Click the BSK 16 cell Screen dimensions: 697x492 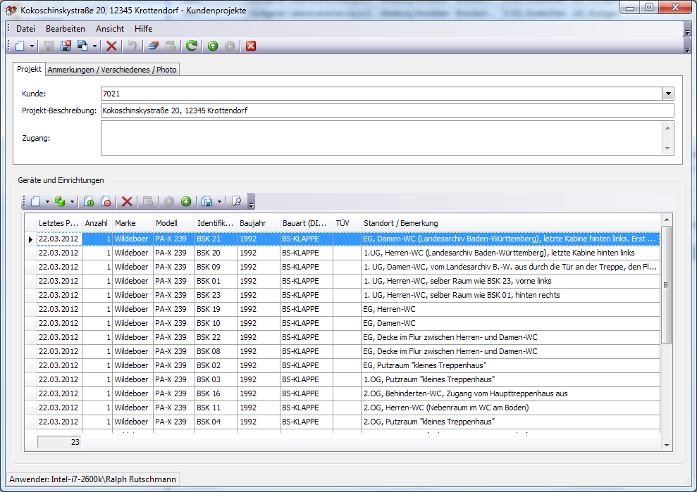pos(216,393)
